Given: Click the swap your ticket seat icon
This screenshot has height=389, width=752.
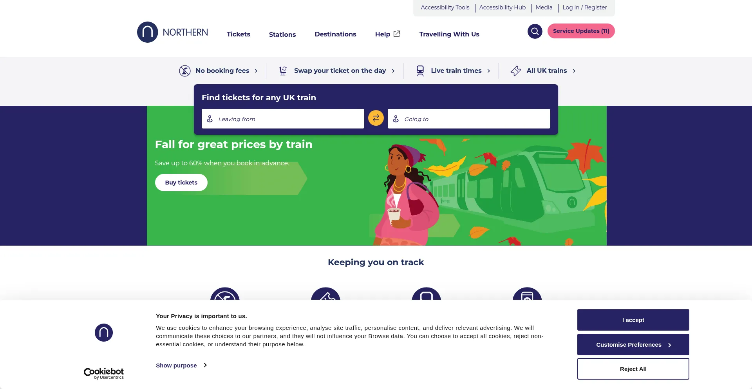Looking at the screenshot, I should click(x=283, y=71).
